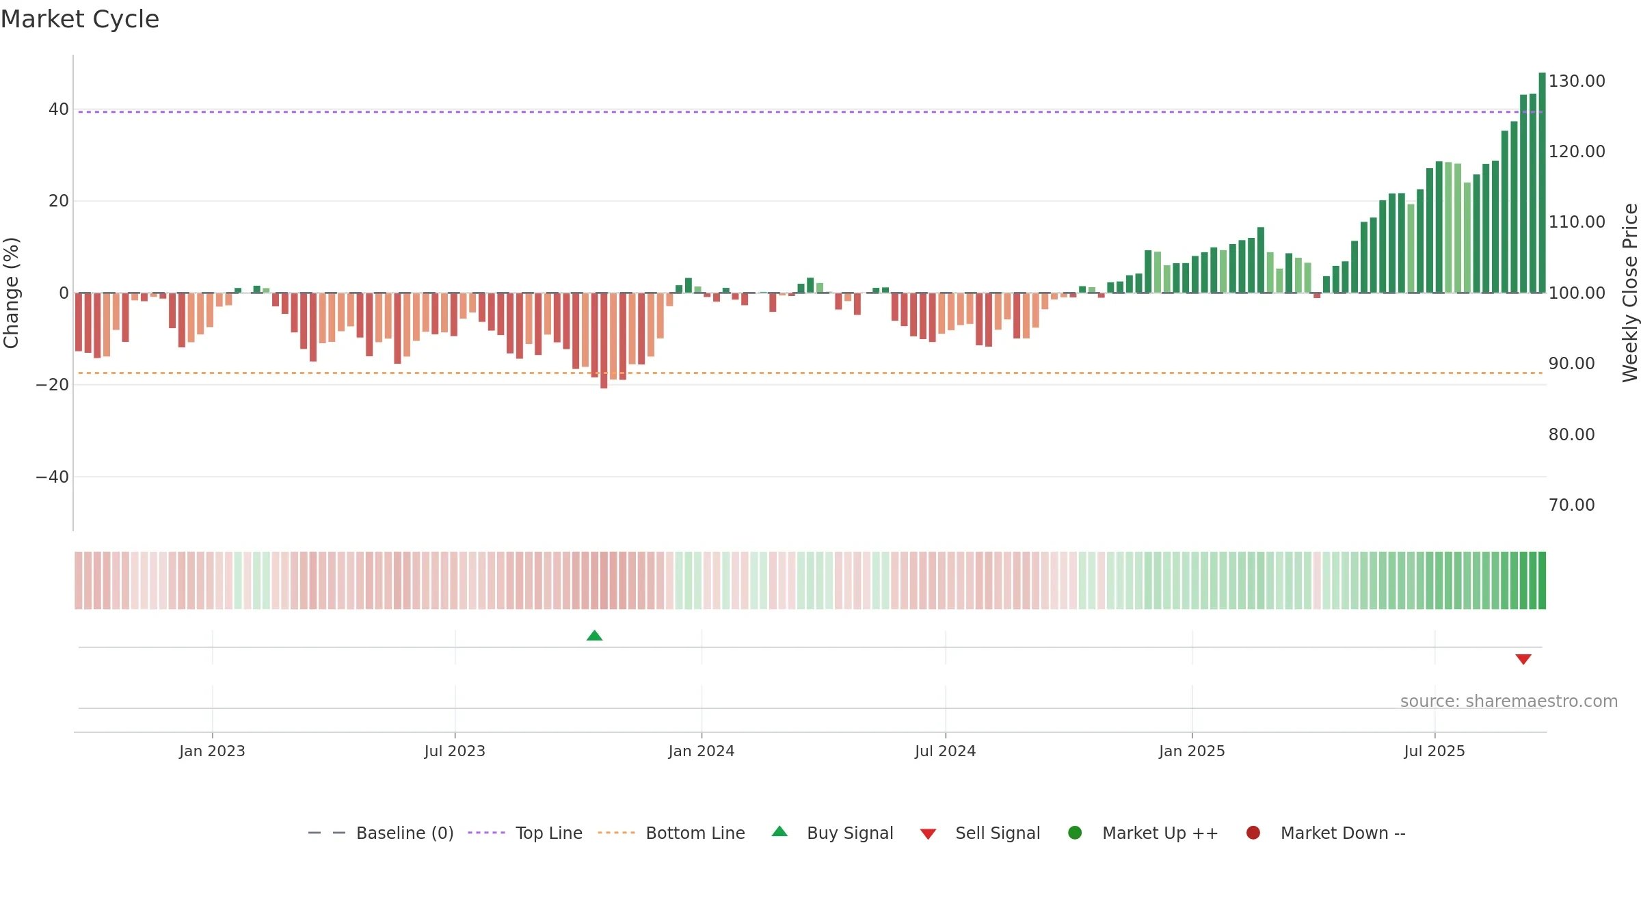Click the 110.00 price axis label
This screenshot has height=923, width=1641.
1577,222
